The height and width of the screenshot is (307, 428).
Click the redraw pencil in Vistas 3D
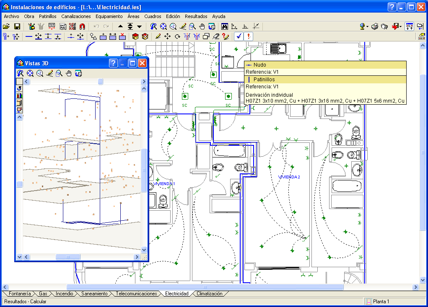pos(49,73)
